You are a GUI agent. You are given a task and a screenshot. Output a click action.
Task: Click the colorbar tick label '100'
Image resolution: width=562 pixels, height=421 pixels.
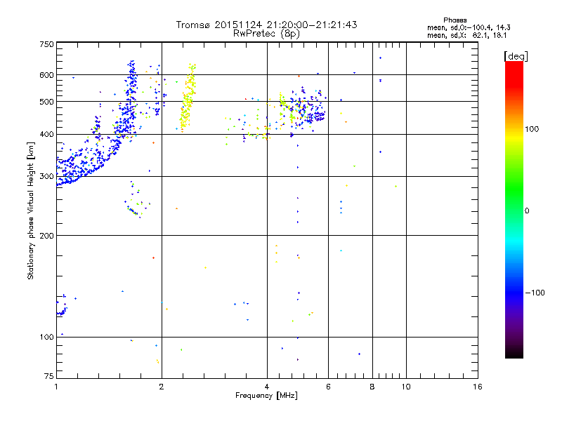point(532,129)
